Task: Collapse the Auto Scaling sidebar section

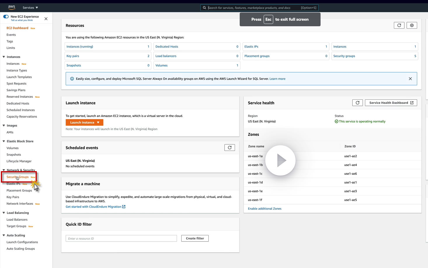Action: point(4,235)
